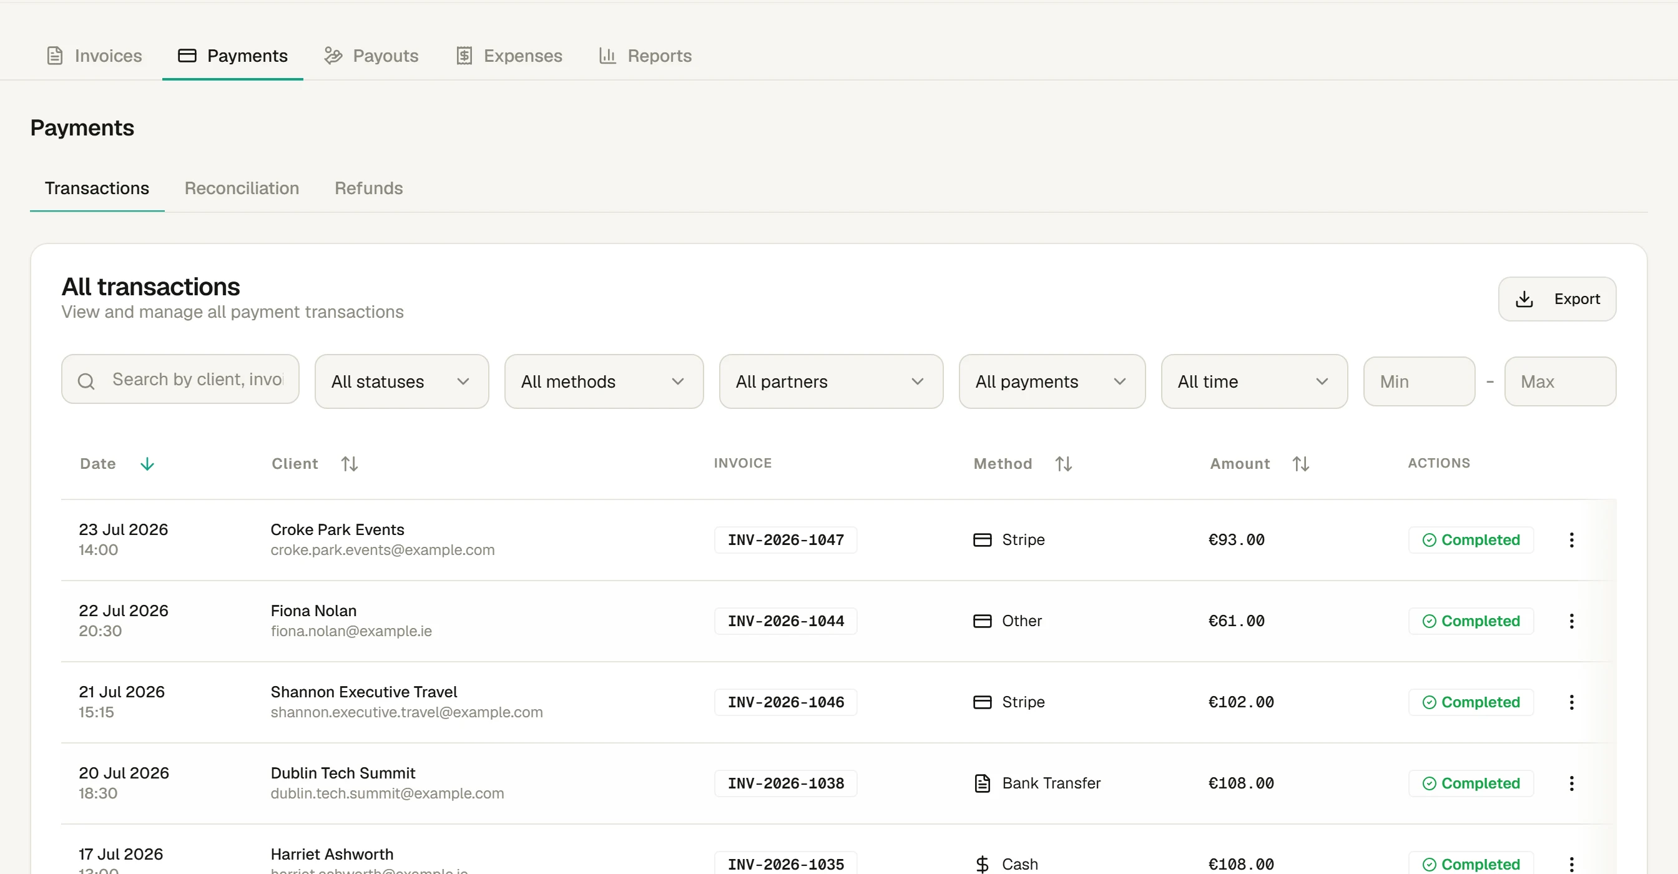Click email fiona.nolan@example.ie
Viewport: 1678px width, 874px height.
(351, 631)
